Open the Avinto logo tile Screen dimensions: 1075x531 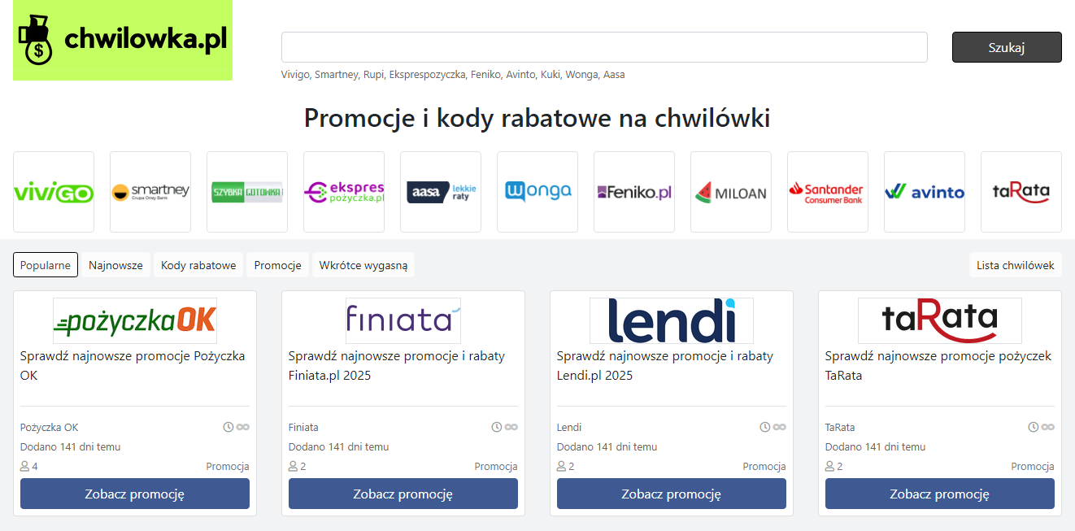925,192
